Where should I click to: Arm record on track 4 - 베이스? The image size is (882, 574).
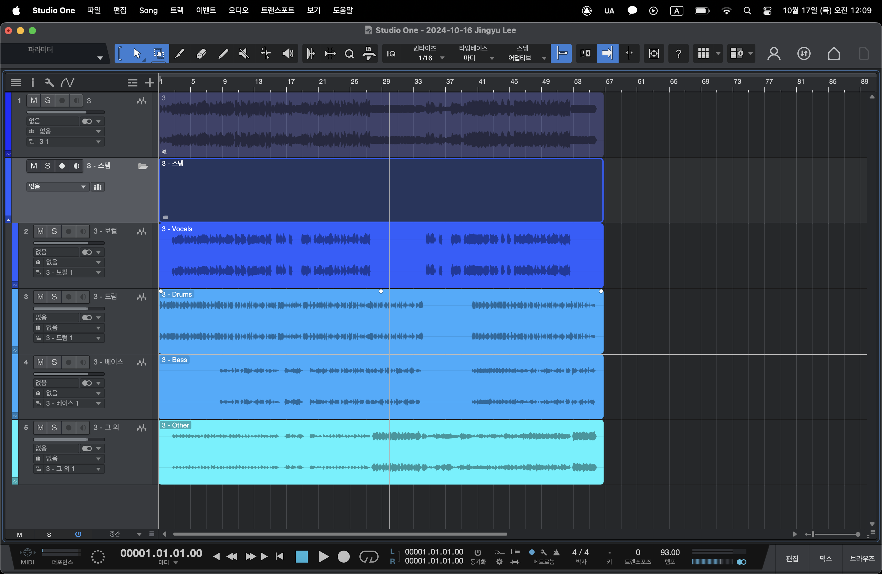[x=69, y=362]
